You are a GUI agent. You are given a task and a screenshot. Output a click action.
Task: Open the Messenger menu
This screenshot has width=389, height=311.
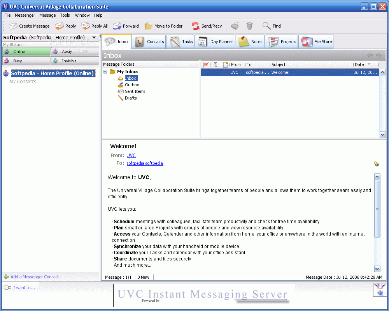tap(25, 15)
